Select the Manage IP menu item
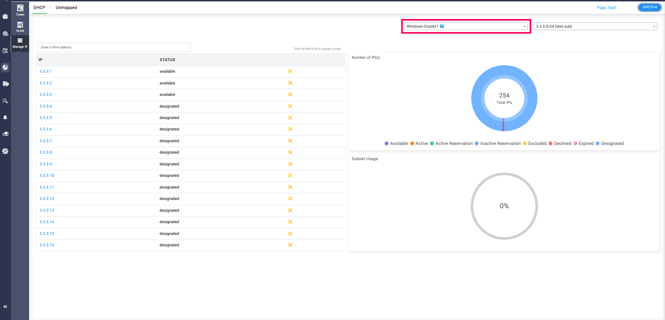 [20, 43]
